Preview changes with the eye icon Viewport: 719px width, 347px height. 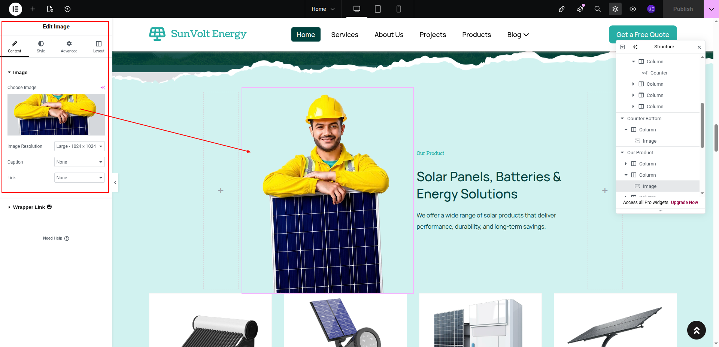pyautogui.click(x=633, y=9)
